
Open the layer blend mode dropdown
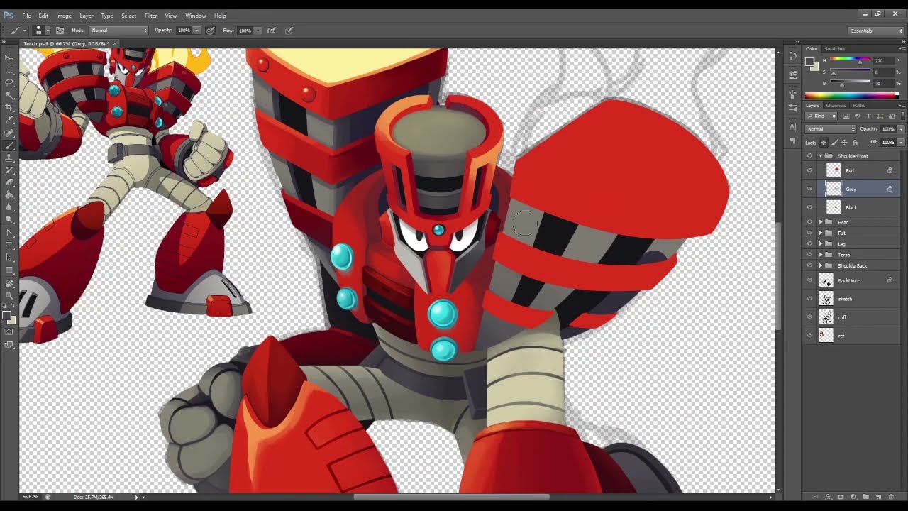pos(831,129)
